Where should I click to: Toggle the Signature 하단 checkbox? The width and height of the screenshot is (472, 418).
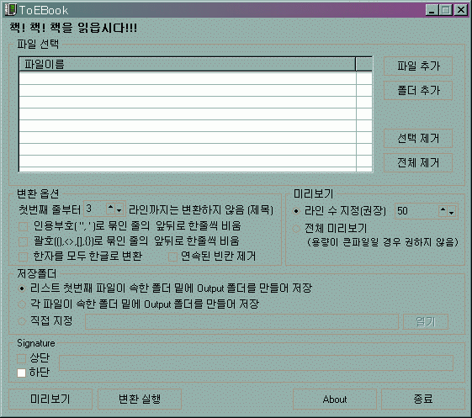21,373
